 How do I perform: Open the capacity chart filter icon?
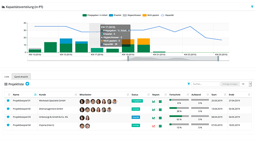[252, 6]
